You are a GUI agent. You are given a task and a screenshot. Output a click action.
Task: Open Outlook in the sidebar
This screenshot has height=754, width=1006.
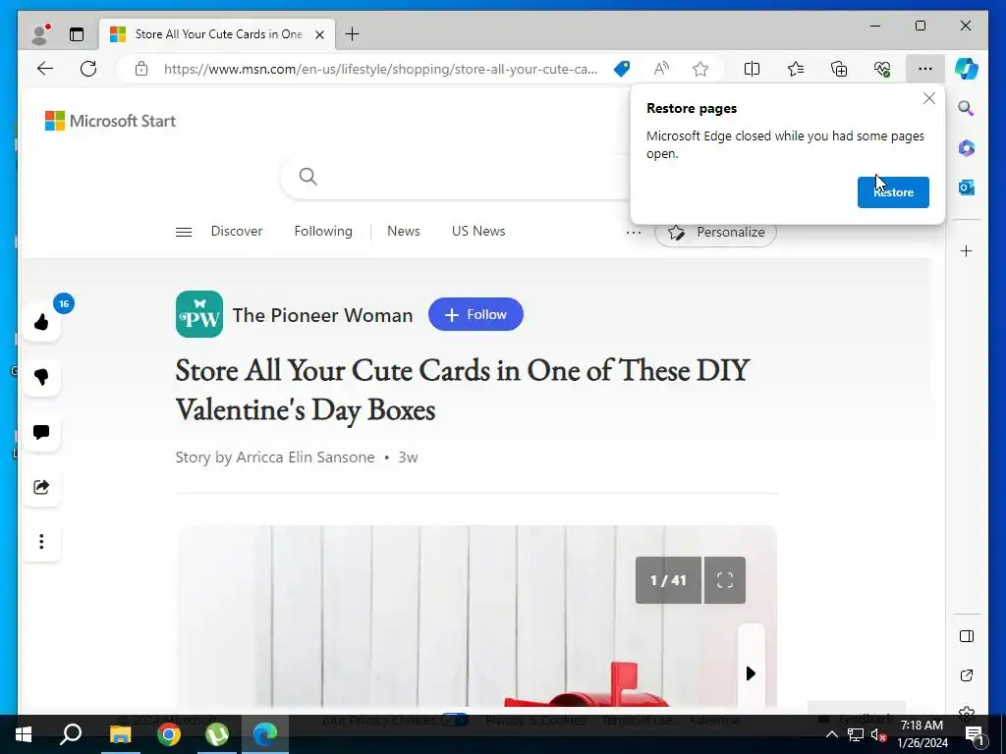[967, 188]
